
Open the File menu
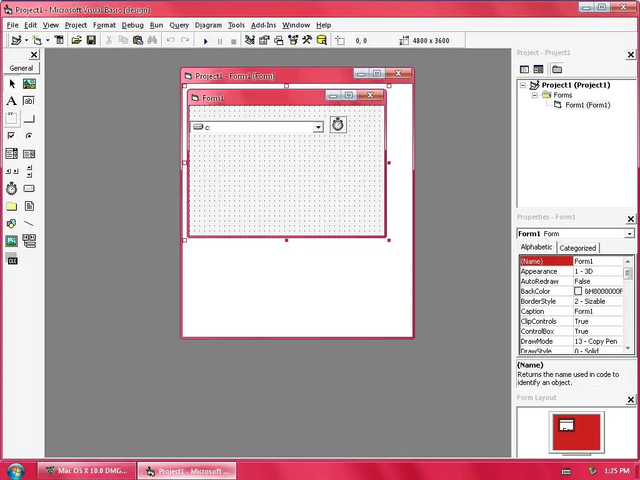click(12, 25)
